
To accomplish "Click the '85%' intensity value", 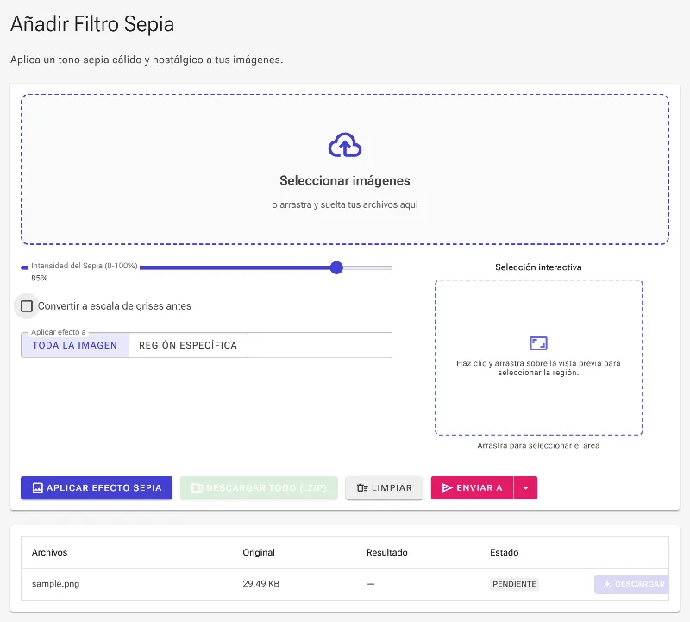I will (x=39, y=278).
